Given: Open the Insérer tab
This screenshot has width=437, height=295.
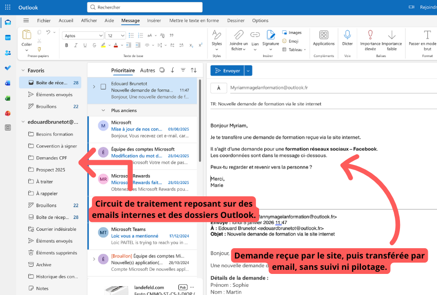Looking at the screenshot, I should [x=154, y=21].
